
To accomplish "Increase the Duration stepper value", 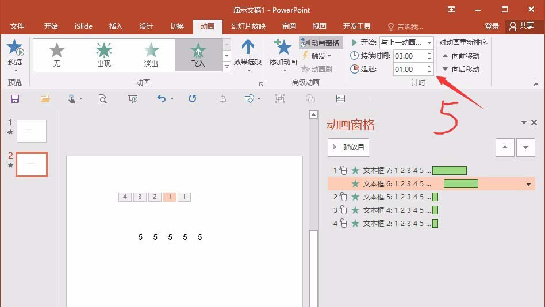I will coord(429,53).
